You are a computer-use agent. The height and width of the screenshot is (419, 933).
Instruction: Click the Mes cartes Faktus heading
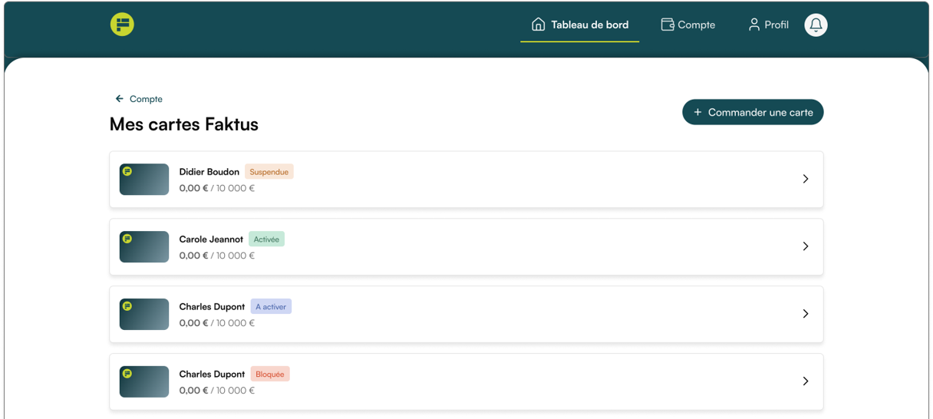184,124
